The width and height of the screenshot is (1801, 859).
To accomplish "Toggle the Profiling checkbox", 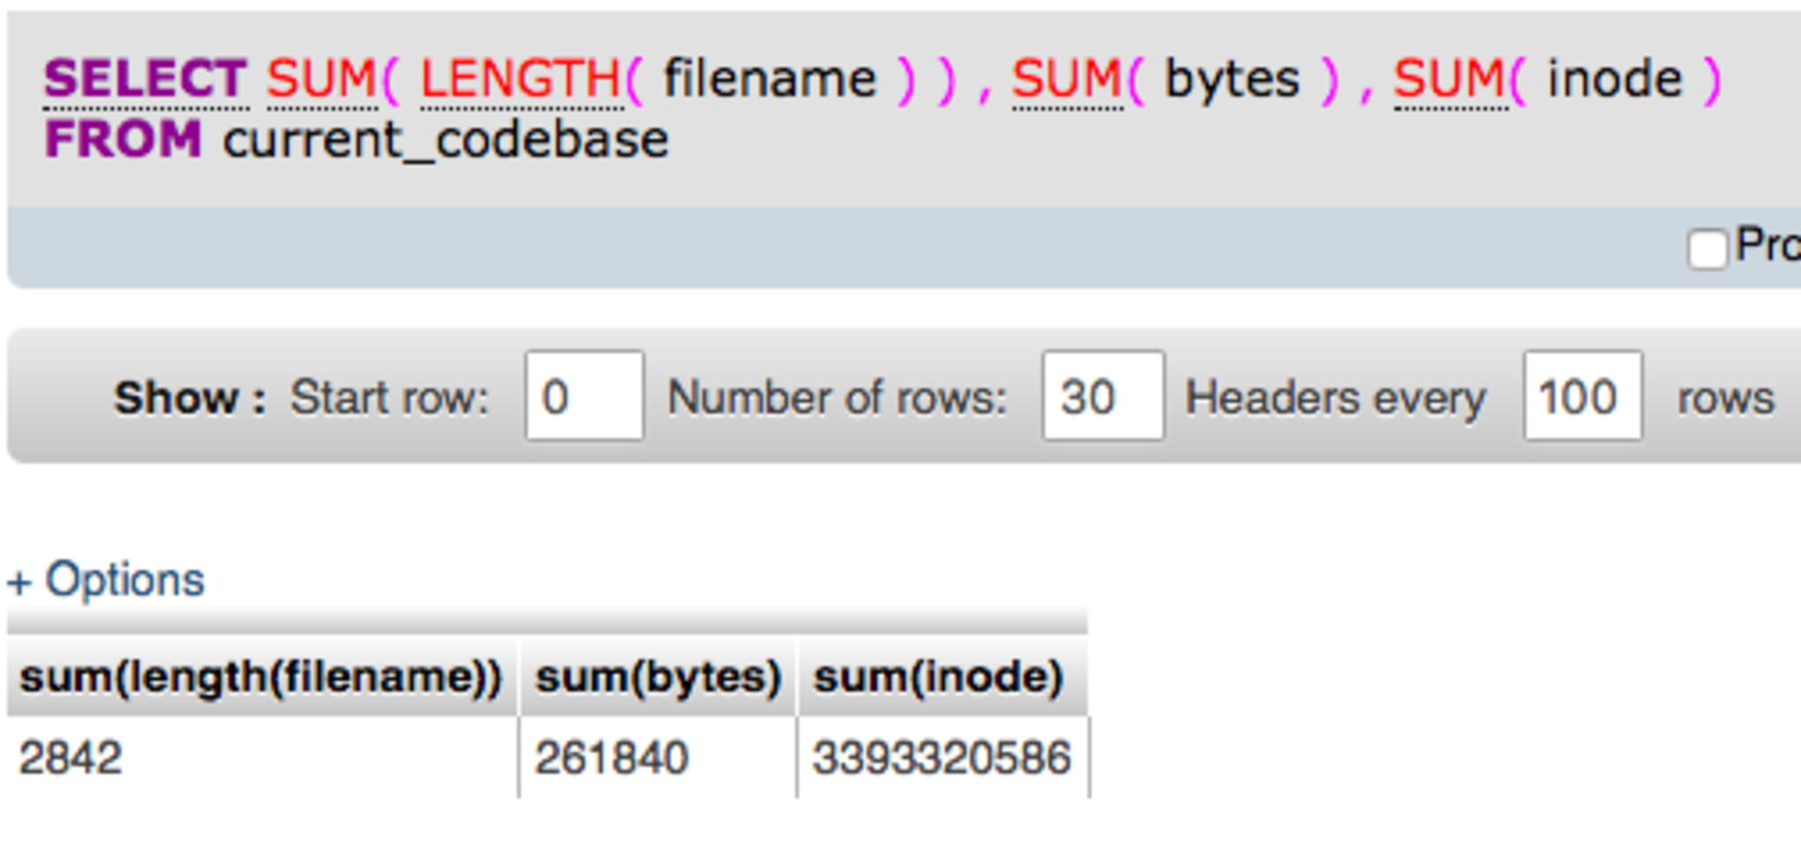I will [x=1706, y=248].
